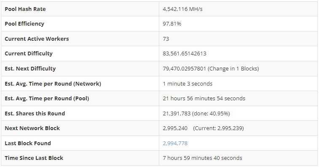Viewport: 319px width, 167px height.
Task: Click the Time Since Last Block label
Action: pyautogui.click(x=34, y=158)
